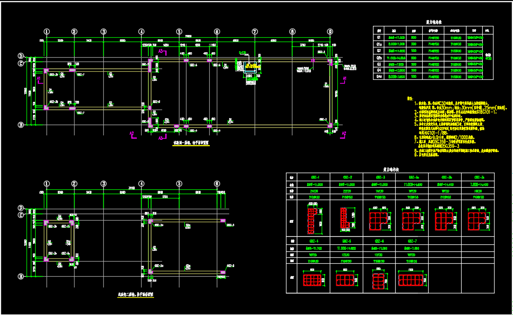Select row bubble D of the nine-axis plan
513x315 pixels.
tap(21, 56)
